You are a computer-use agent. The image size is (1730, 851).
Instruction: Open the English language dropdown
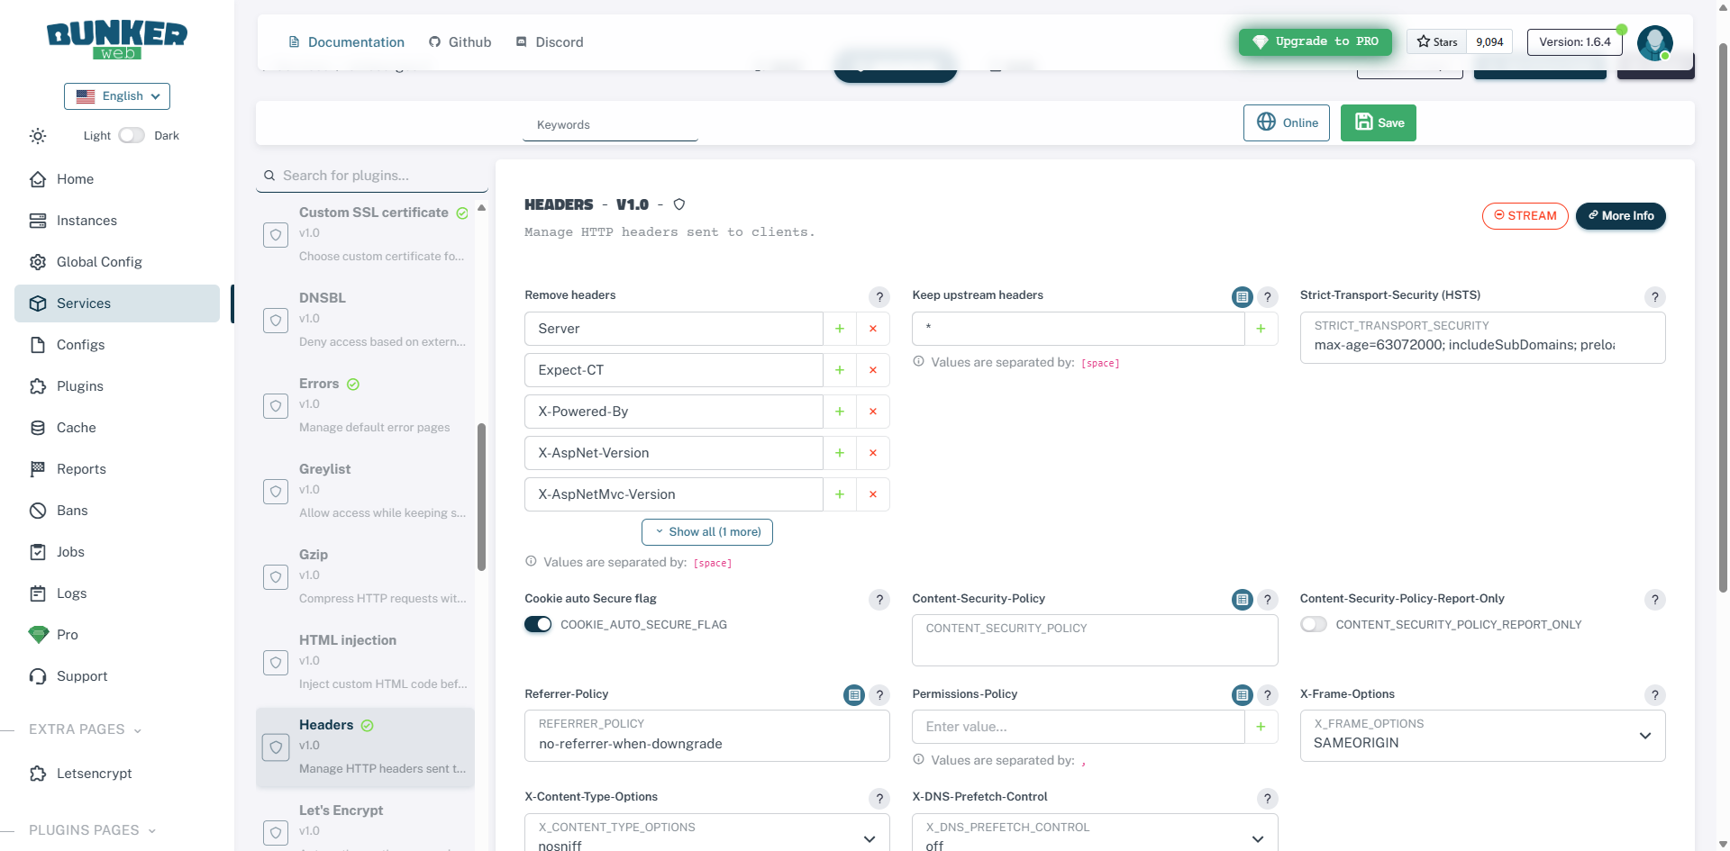[117, 96]
